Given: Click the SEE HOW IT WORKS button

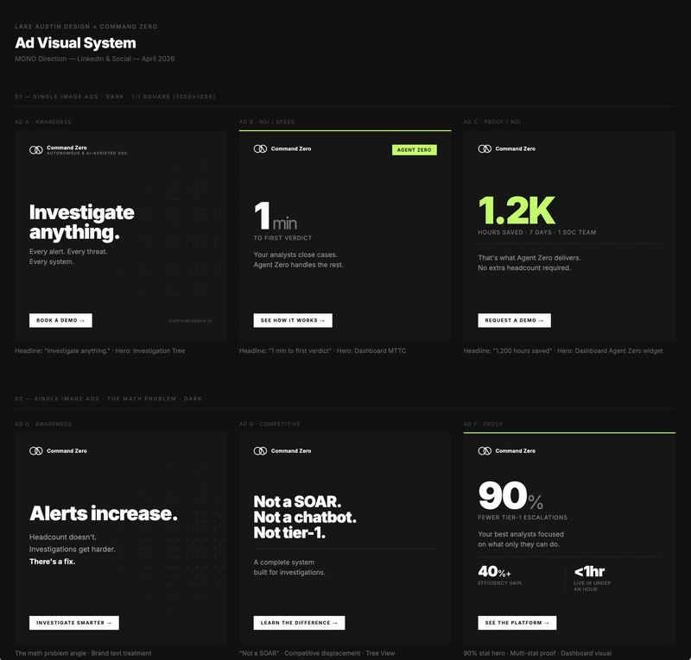Looking at the screenshot, I should point(293,321).
